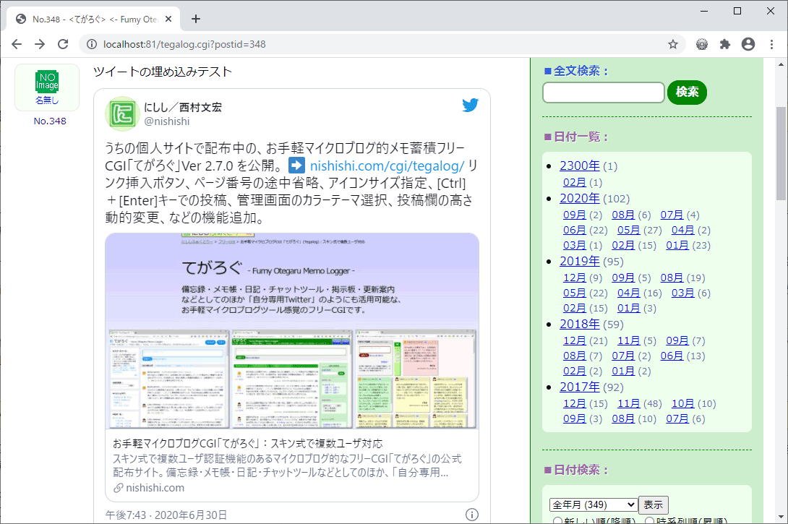This screenshot has width=788, height=524.
Task: Click the 午後7:43 · 2020年6月30日 timestamp
Action: tap(166, 515)
